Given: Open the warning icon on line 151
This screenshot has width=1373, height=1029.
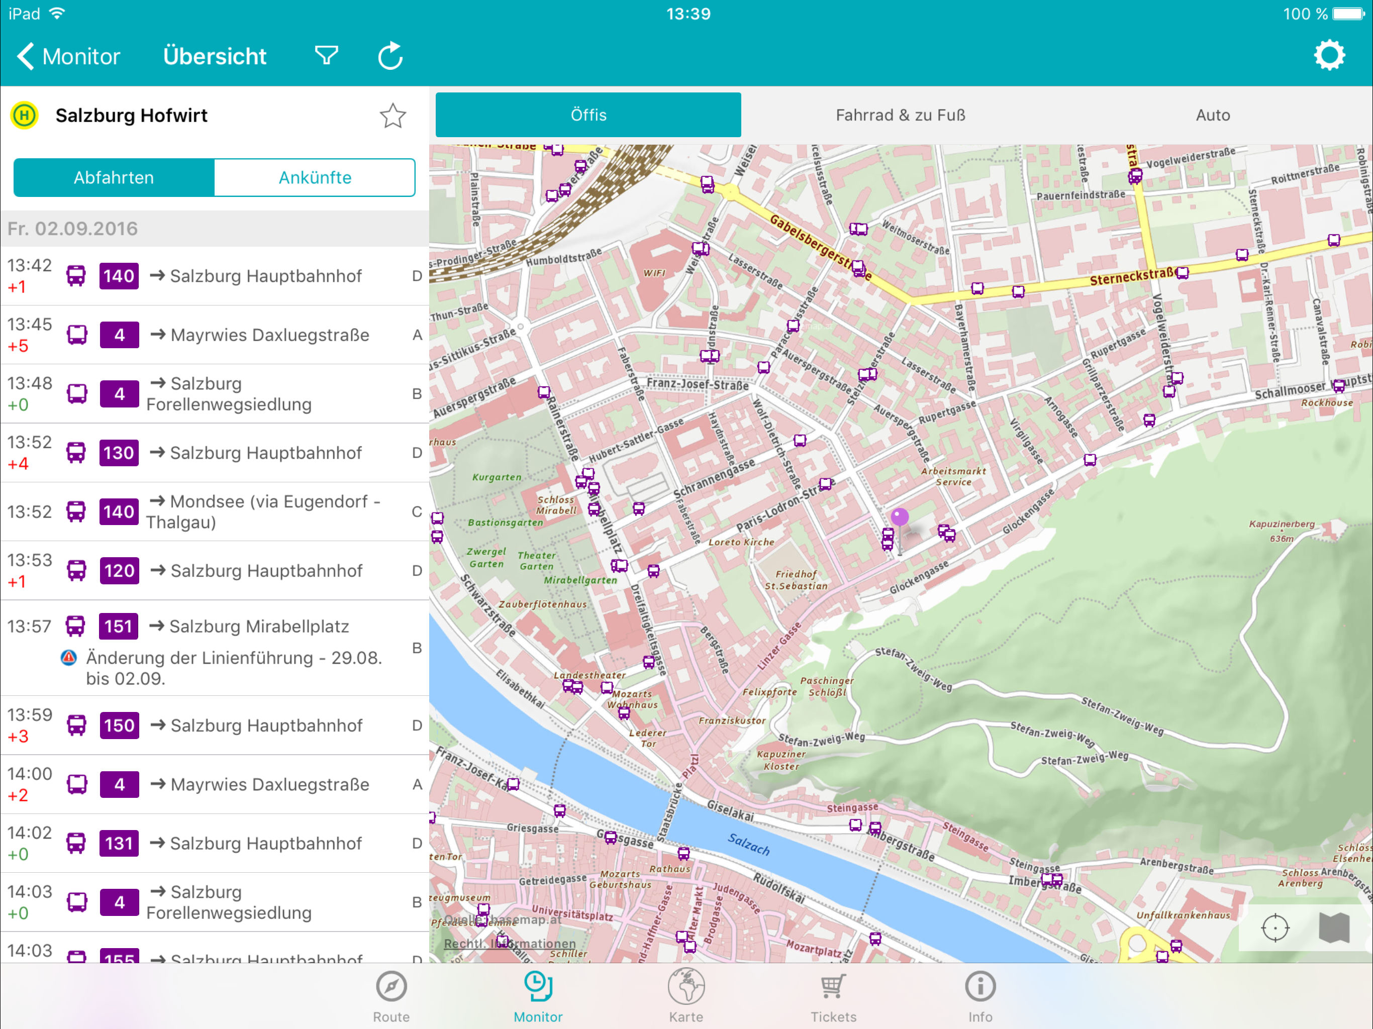Looking at the screenshot, I should pos(69,657).
